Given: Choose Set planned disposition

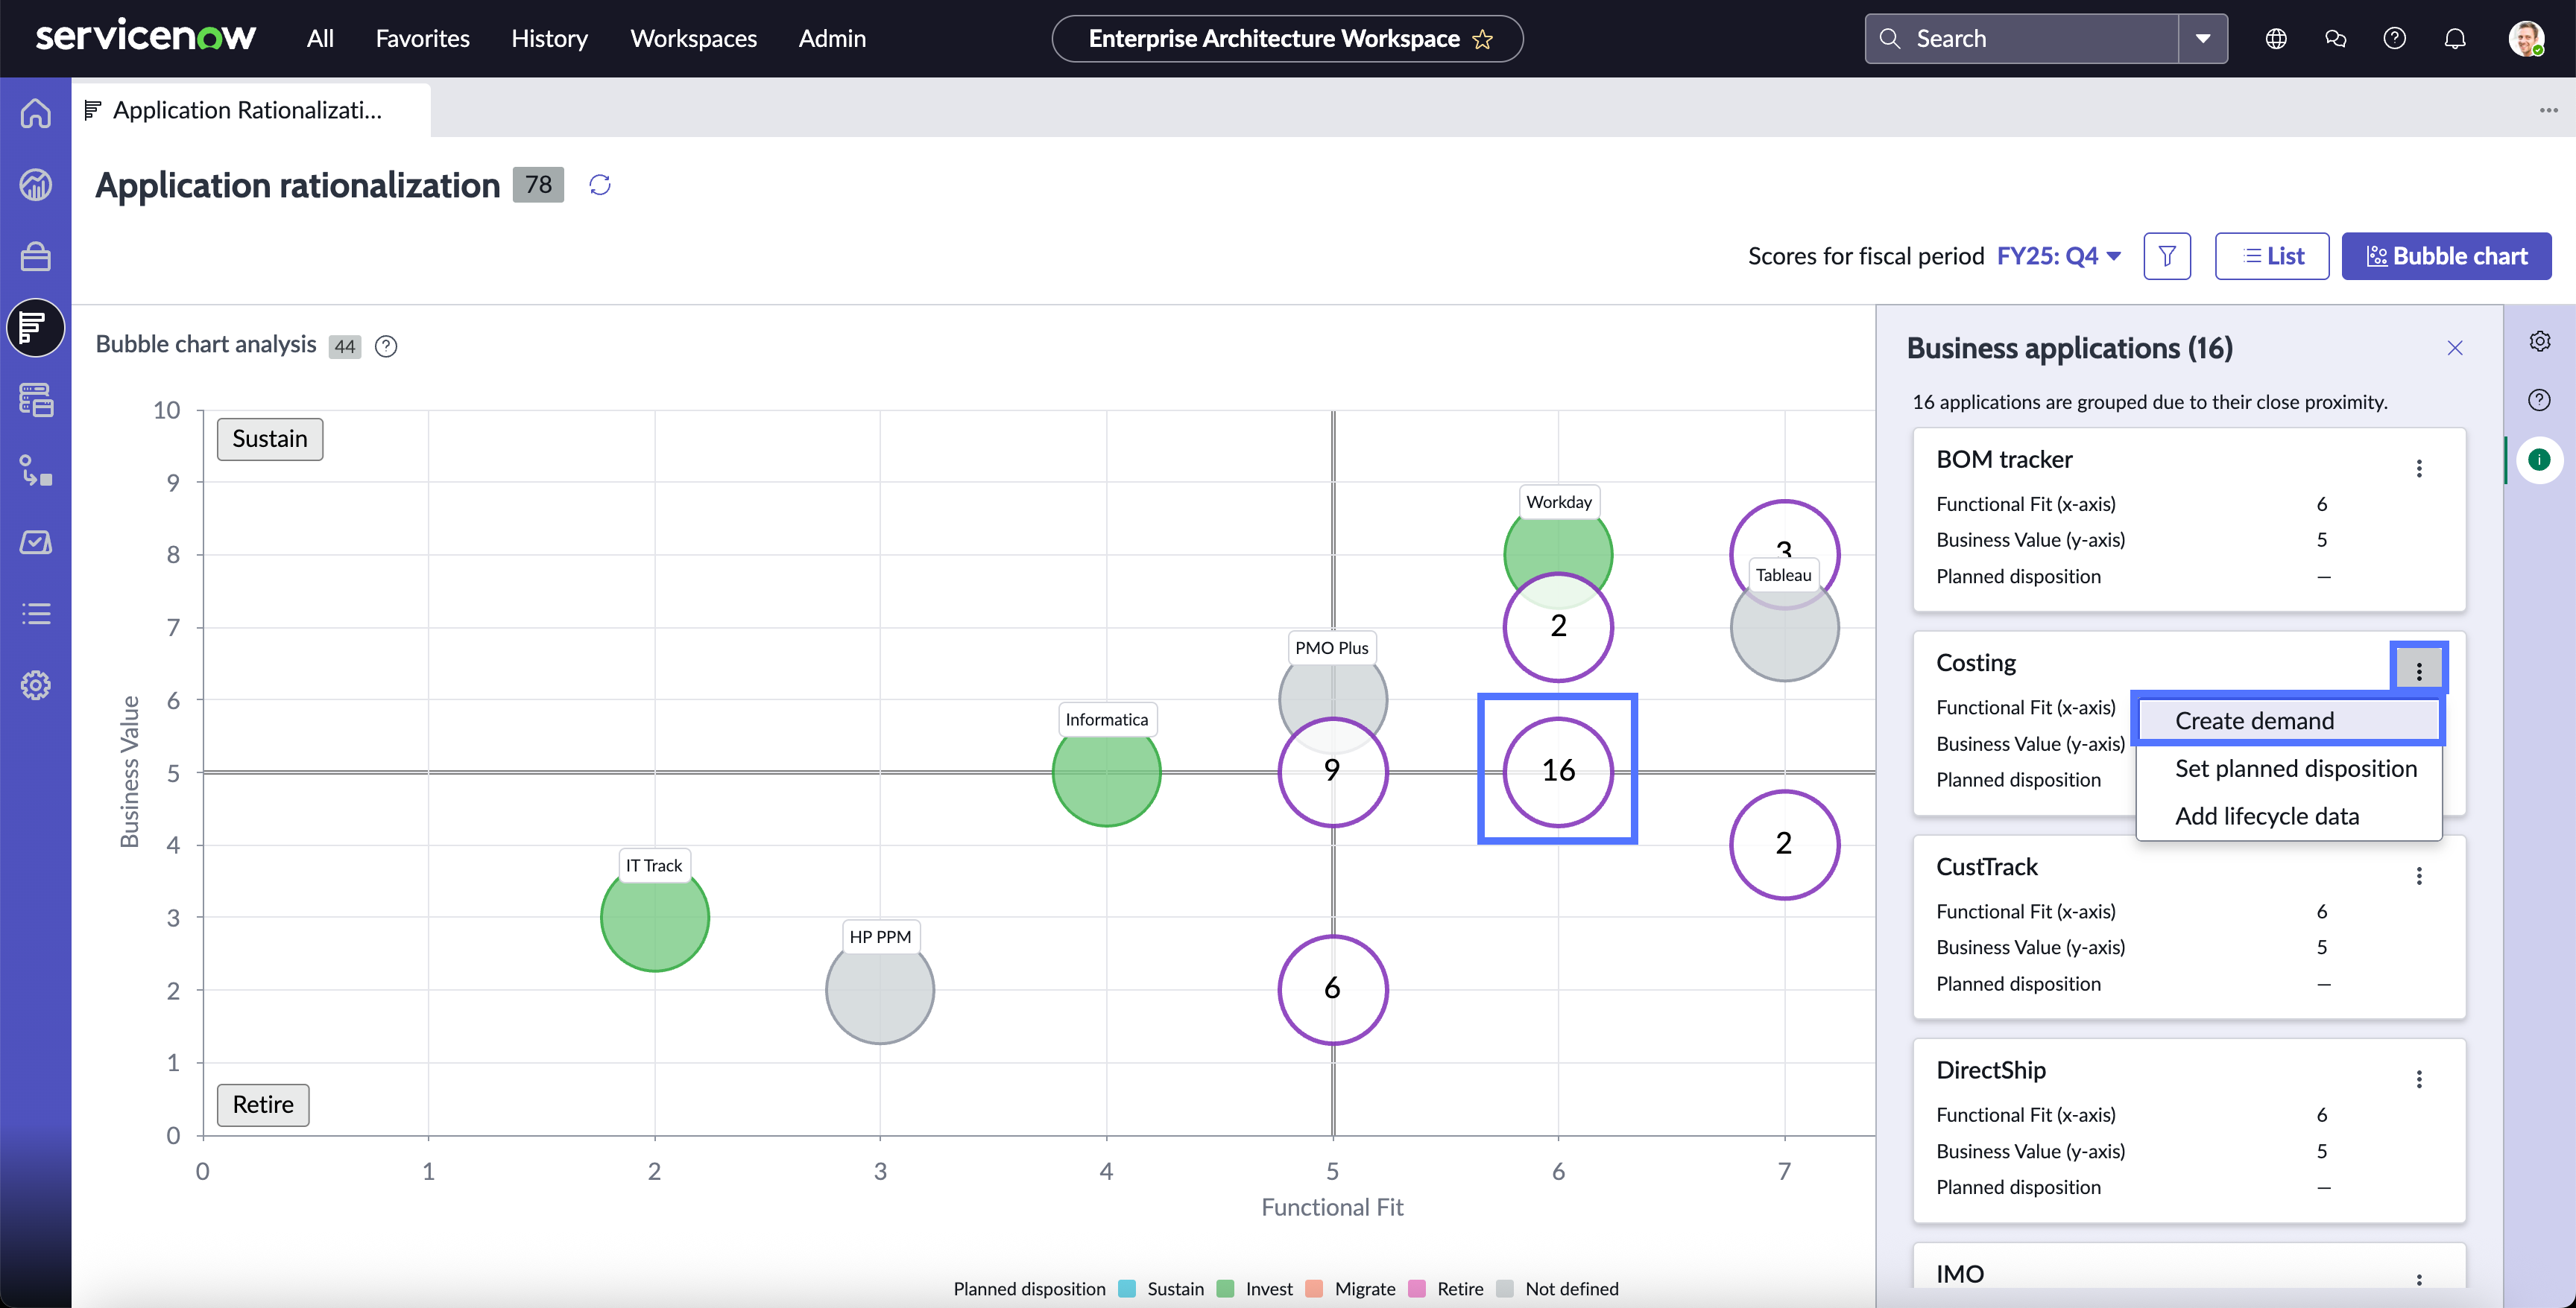Looking at the screenshot, I should (2288, 769).
